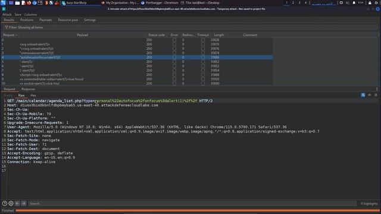
Task: Click the Host header line in request
Action: [83, 105]
